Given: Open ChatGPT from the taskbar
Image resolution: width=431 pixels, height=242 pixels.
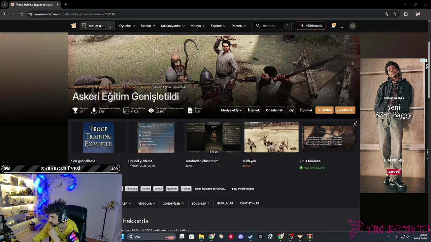Looking at the screenshot, I should pyautogui.click(x=270, y=237).
